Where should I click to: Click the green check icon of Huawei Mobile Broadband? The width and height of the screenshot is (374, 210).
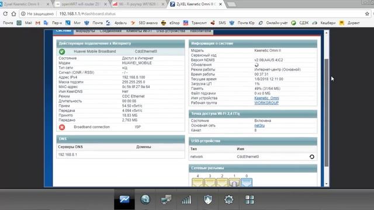(62, 51)
